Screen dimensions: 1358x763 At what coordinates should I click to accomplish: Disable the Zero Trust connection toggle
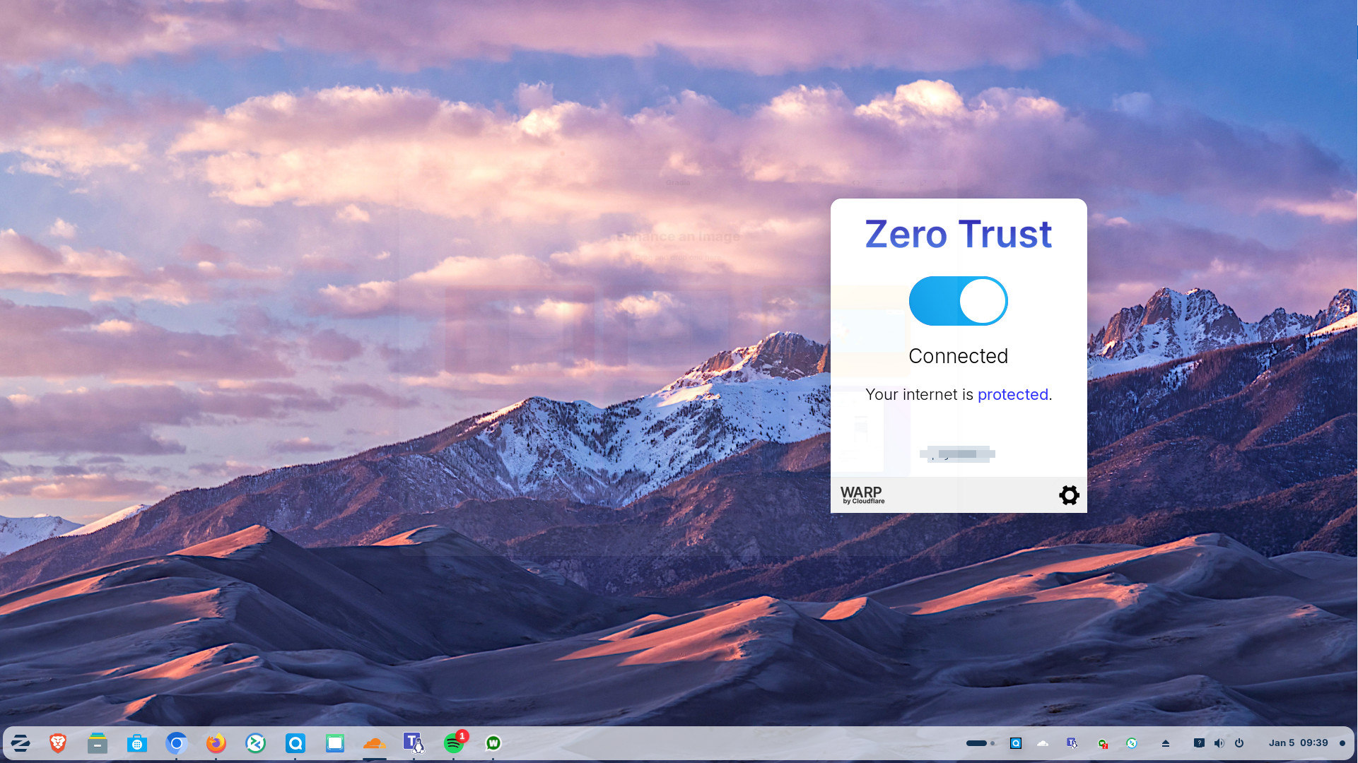958,300
